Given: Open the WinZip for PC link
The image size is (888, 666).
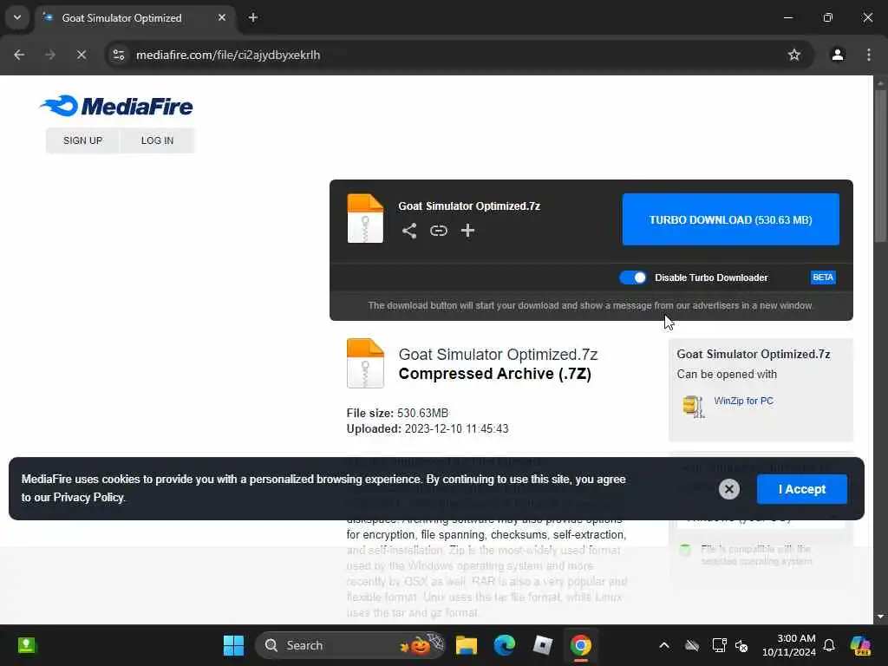Looking at the screenshot, I should click(743, 401).
